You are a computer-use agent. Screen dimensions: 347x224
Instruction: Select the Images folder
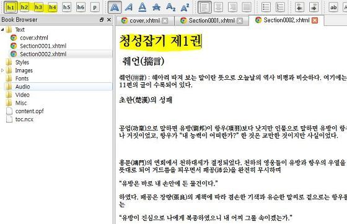(x=24, y=71)
